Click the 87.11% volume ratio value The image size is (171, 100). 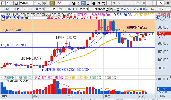73,9
